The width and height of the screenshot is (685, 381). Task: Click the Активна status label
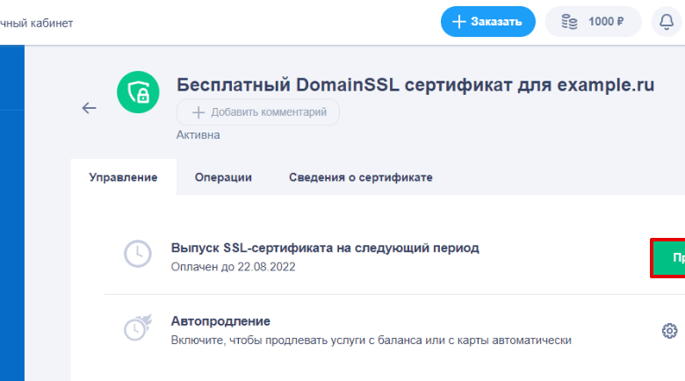click(x=198, y=135)
